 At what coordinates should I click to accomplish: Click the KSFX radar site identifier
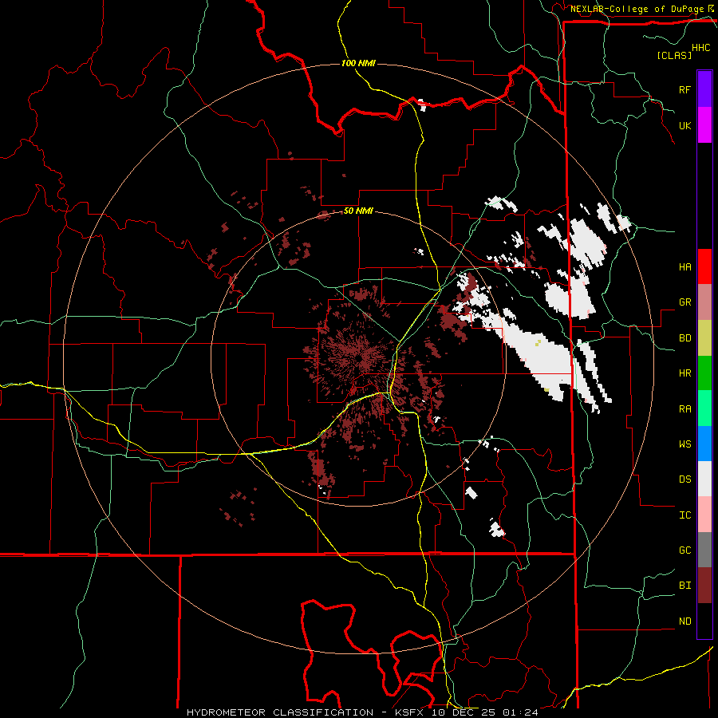(409, 712)
